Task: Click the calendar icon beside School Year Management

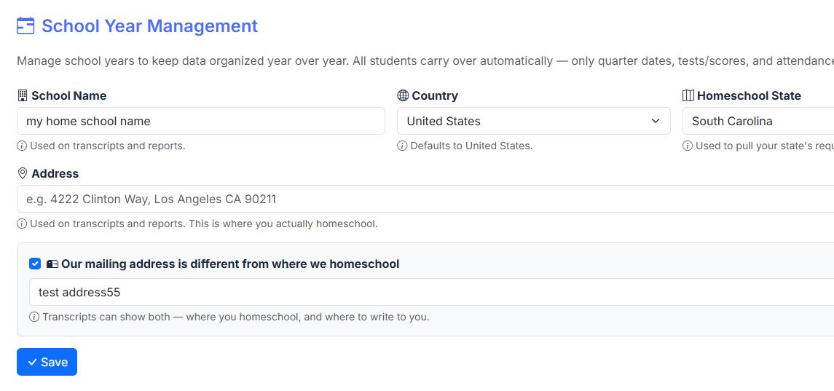Action: click(x=25, y=25)
